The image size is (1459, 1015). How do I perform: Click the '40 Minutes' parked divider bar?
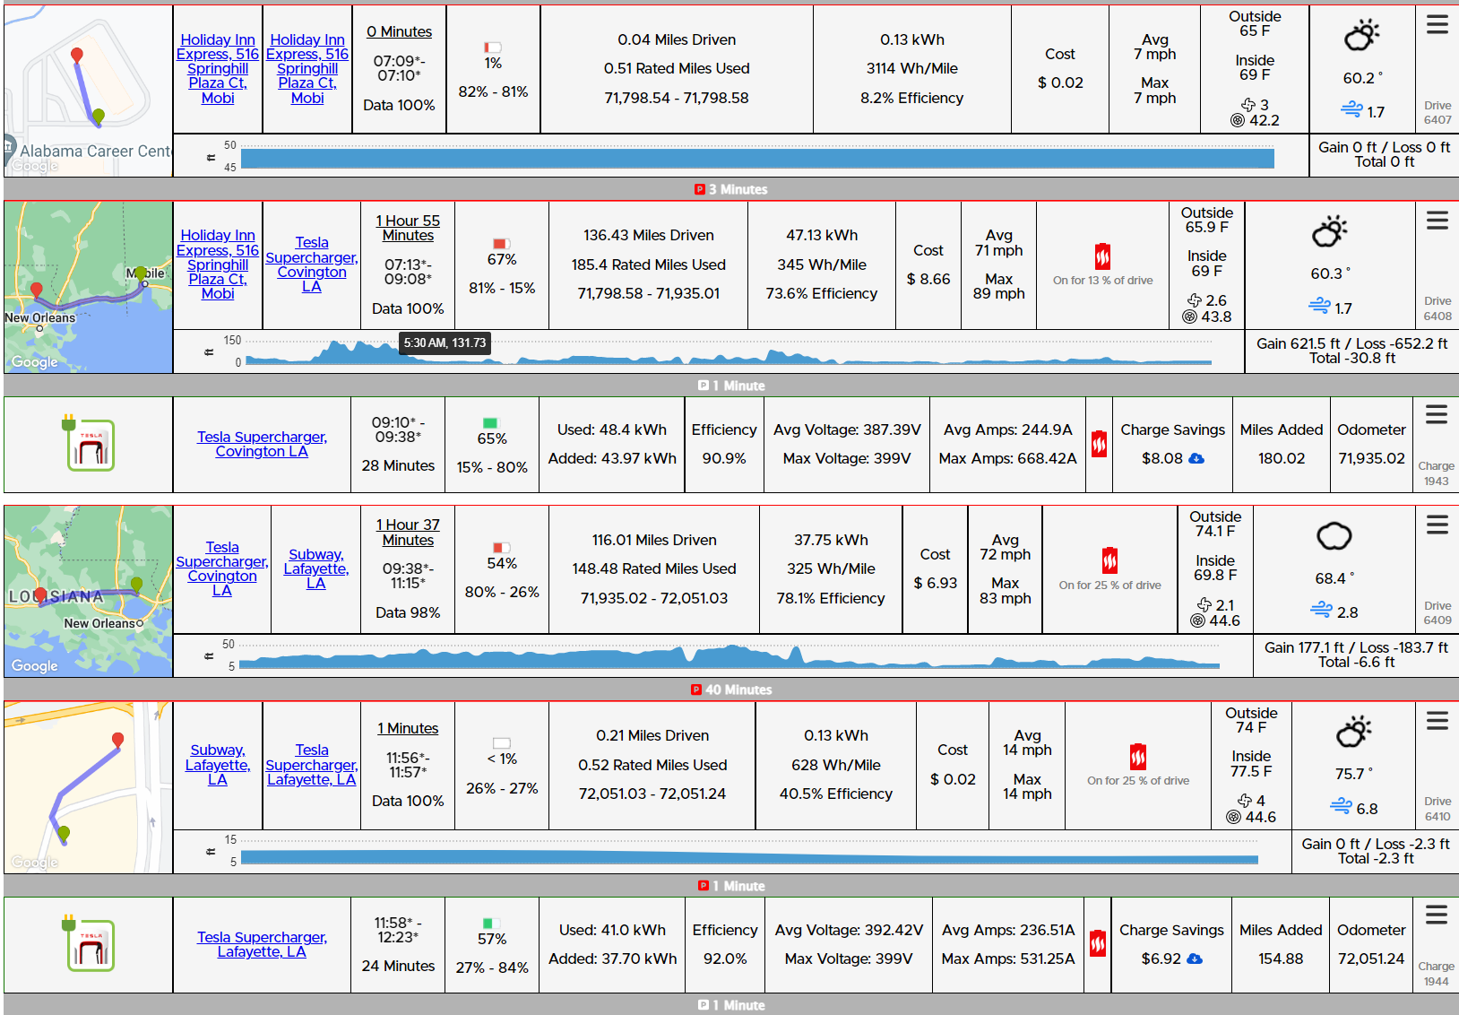(731, 690)
